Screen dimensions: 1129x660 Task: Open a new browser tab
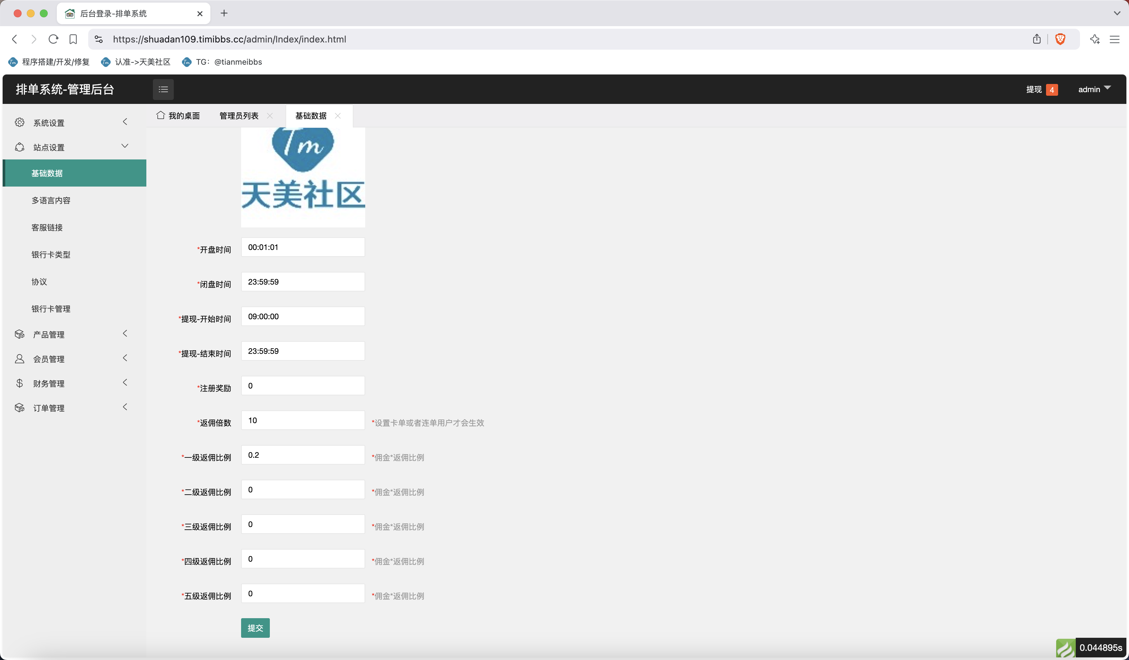click(x=224, y=13)
